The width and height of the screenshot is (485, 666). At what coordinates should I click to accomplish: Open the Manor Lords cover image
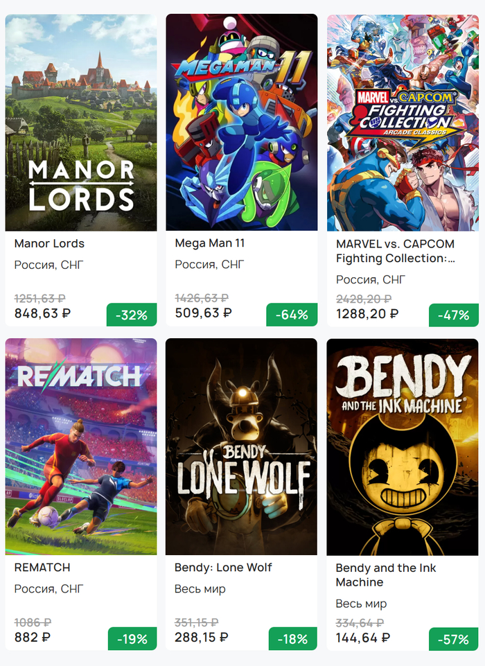[x=81, y=123]
